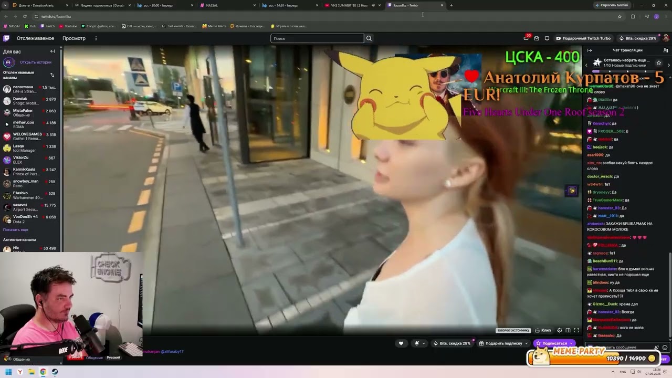
Task: Mute the VHS SUMMER '88 tab audio
Action: point(373,5)
